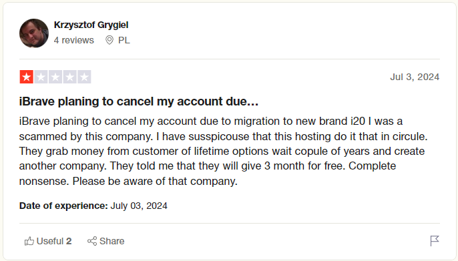The width and height of the screenshot is (458, 261).
Task: Click the fifth gray rating star
Action: click(84, 77)
